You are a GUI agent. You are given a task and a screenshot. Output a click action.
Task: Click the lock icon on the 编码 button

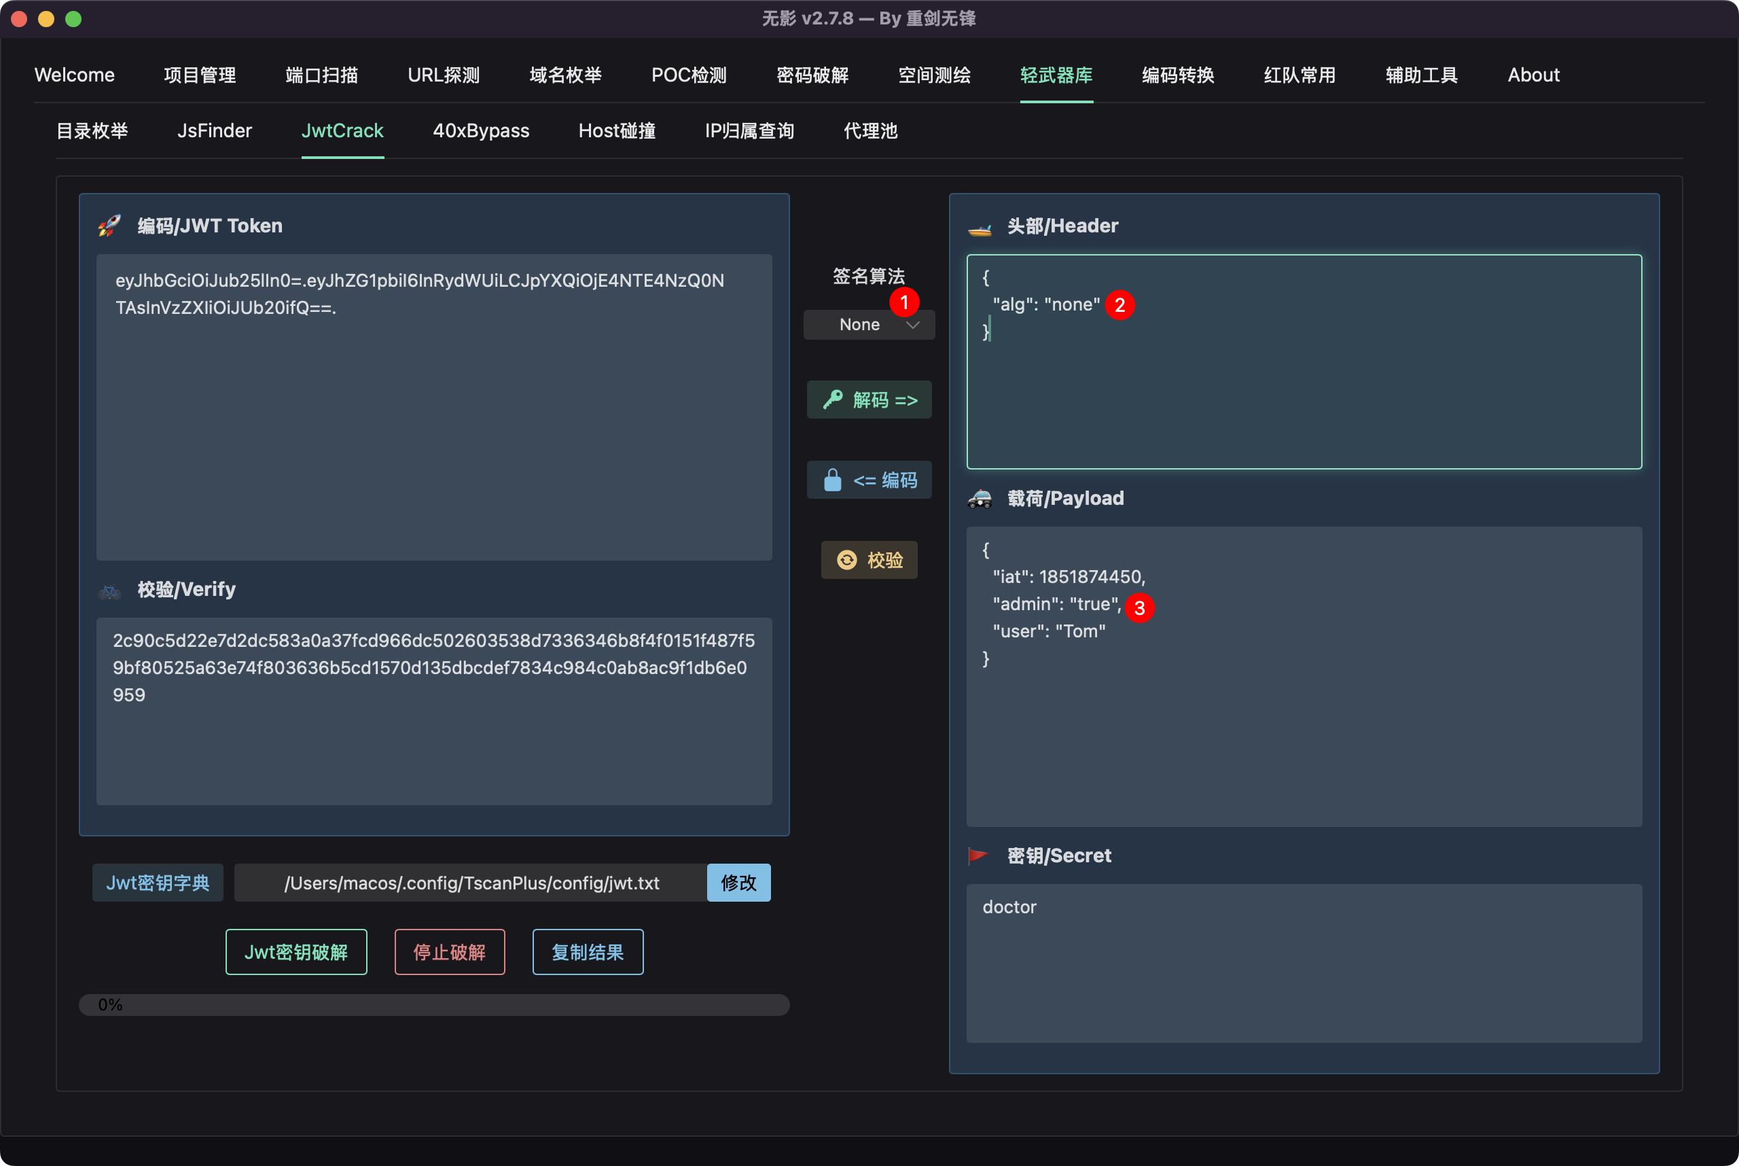(833, 480)
